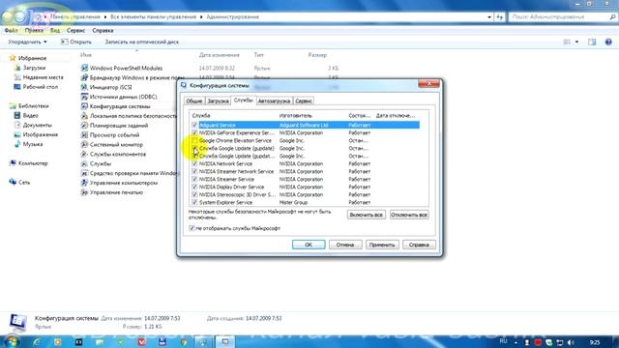
Task: Click the dialog's Справка button
Action: (419, 245)
